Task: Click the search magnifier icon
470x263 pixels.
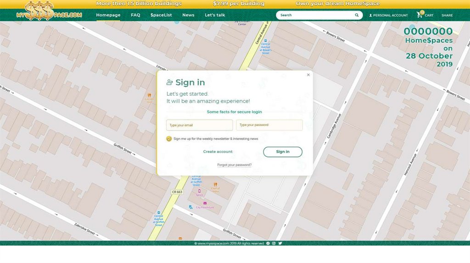Action: [x=357, y=15]
